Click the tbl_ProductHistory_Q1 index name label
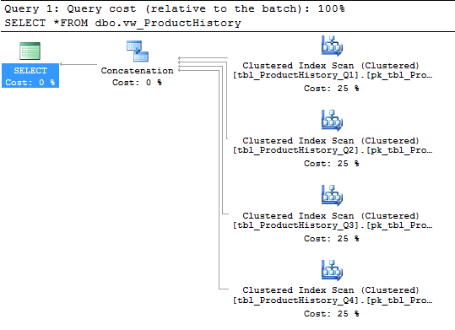The image size is (455, 330). (x=333, y=75)
